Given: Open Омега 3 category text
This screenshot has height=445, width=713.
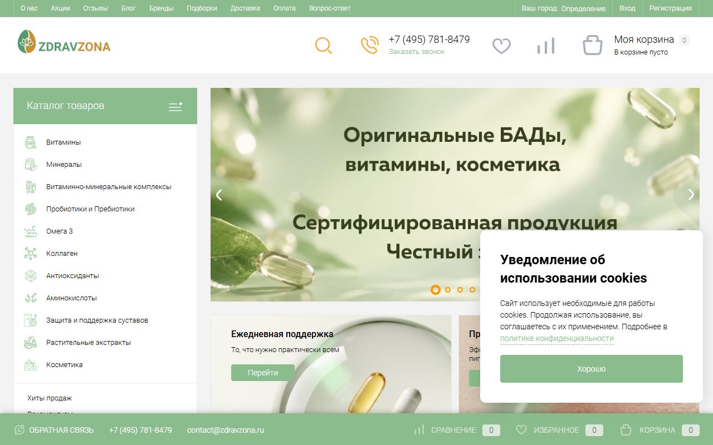Looking at the screenshot, I should [60, 231].
